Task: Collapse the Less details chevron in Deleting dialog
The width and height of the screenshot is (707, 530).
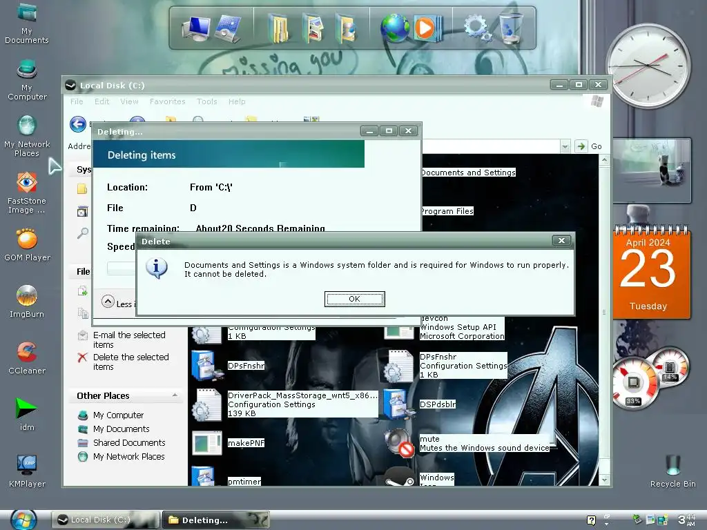Action: (x=108, y=301)
